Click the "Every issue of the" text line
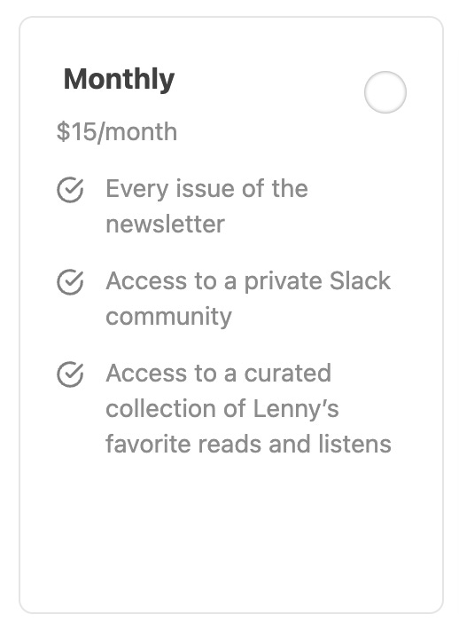Screen dimensions: 459x630 click(x=206, y=189)
